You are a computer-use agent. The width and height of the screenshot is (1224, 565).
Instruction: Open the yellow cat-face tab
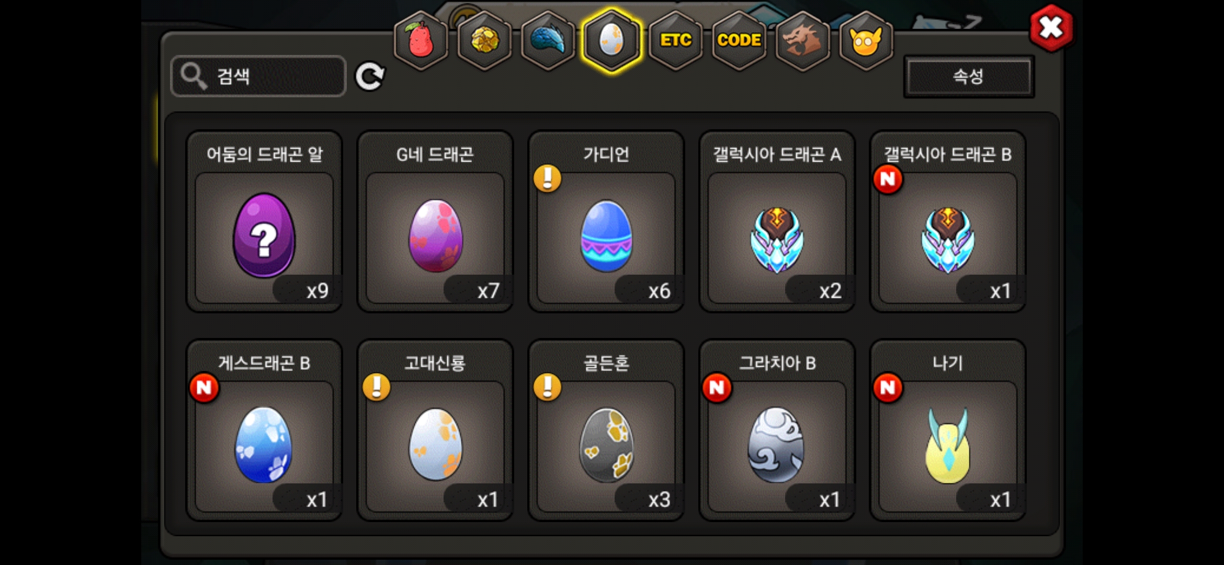point(866,40)
